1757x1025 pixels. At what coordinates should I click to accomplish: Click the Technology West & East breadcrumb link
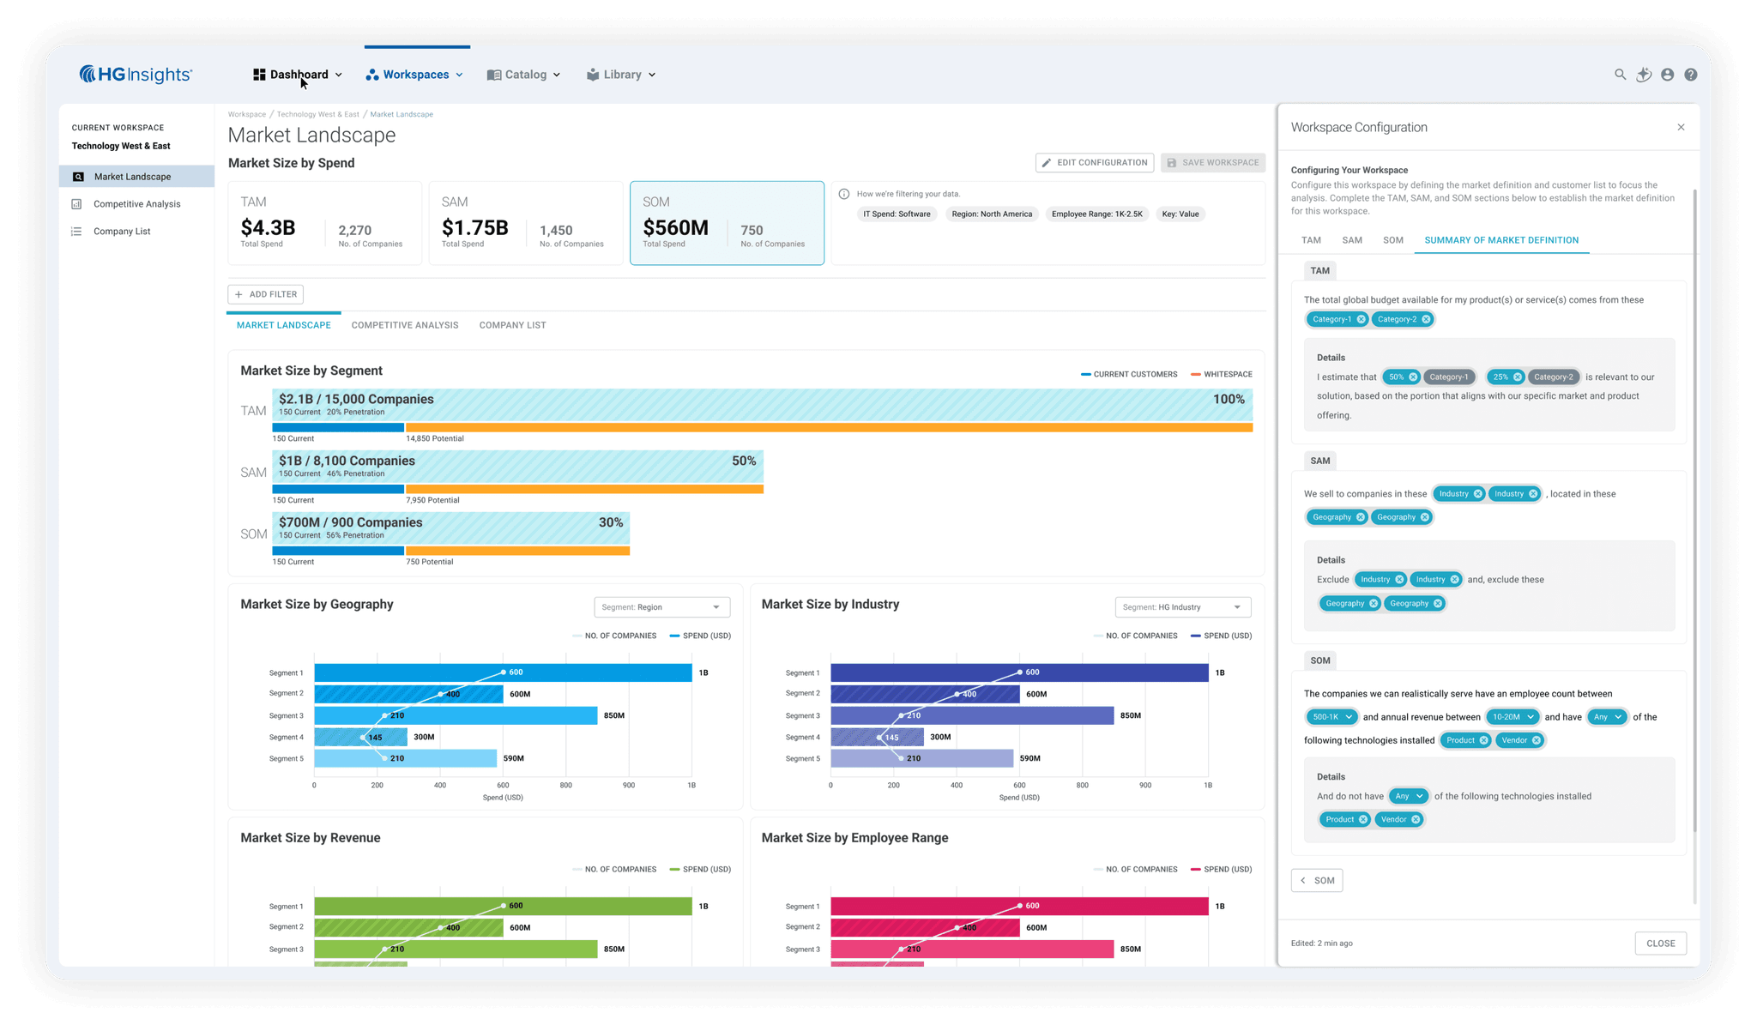click(317, 114)
